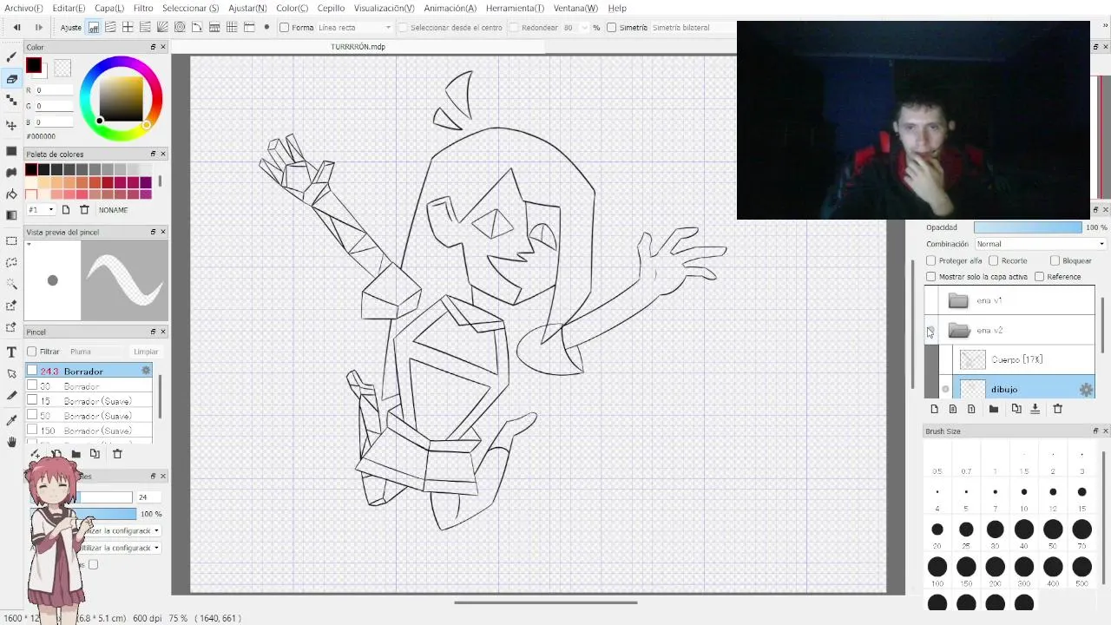Open the Combinación blend mode dropdown
Image resolution: width=1111 pixels, height=625 pixels.
1041,244
